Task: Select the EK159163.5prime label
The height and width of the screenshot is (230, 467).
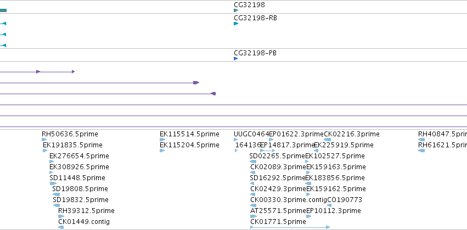Action: click(x=336, y=167)
